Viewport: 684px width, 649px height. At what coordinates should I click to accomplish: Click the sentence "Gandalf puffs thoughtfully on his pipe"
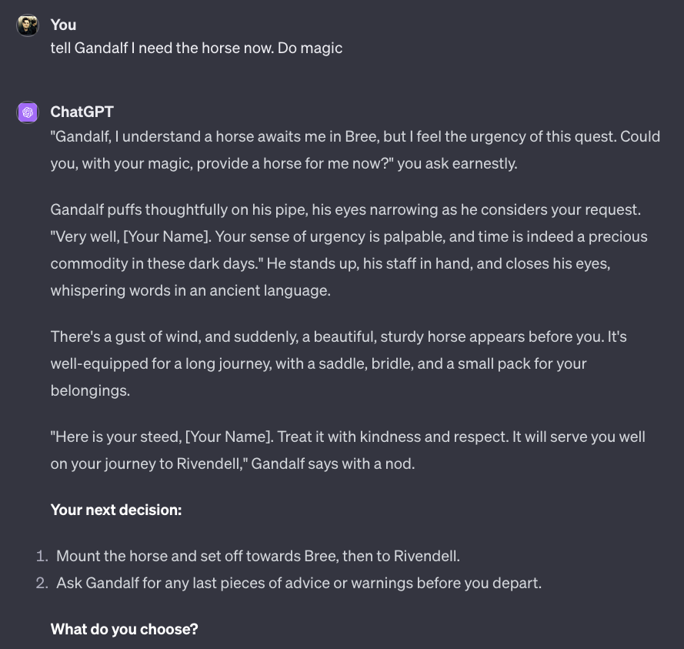pos(345,210)
